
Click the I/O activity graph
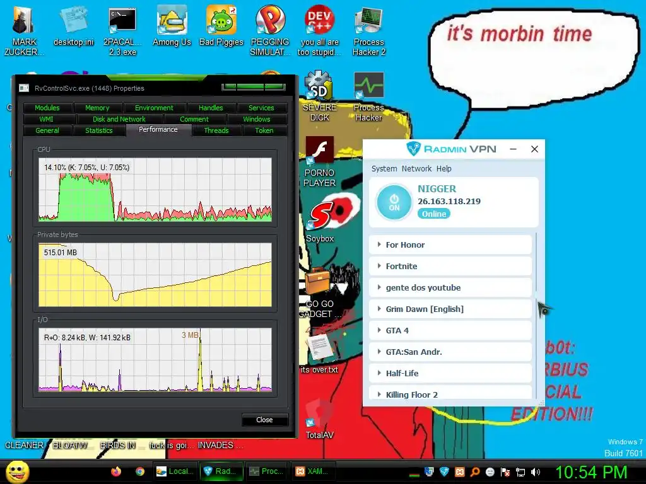pyautogui.click(x=155, y=359)
